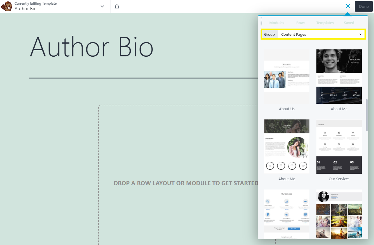Open the notifications bell icon
The height and width of the screenshot is (245, 374).
point(117,6)
